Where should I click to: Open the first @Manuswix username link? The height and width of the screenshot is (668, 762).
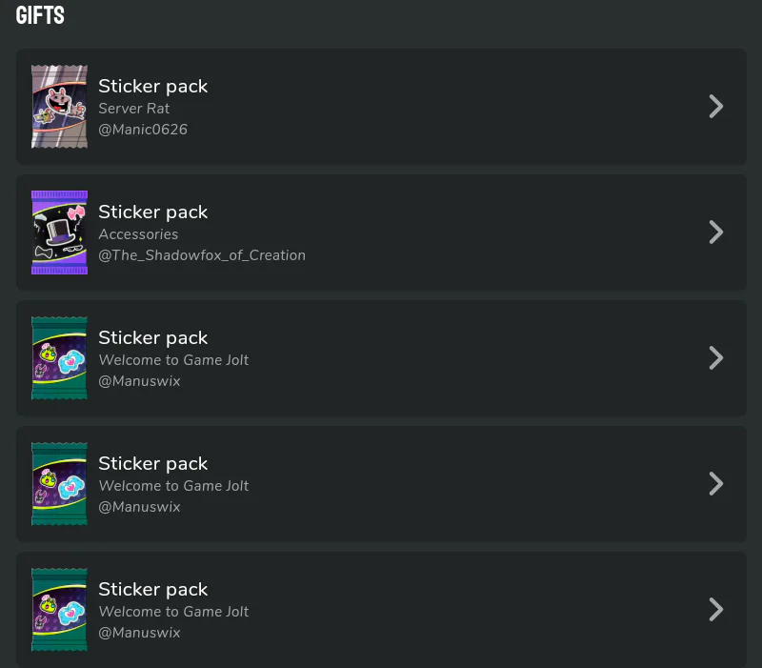point(139,381)
